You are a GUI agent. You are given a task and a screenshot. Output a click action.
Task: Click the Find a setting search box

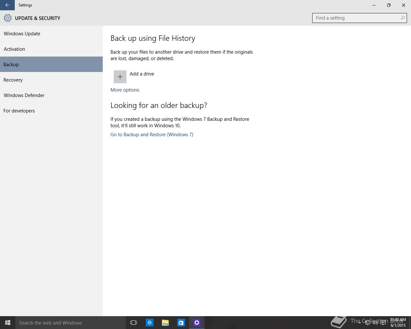point(359,18)
